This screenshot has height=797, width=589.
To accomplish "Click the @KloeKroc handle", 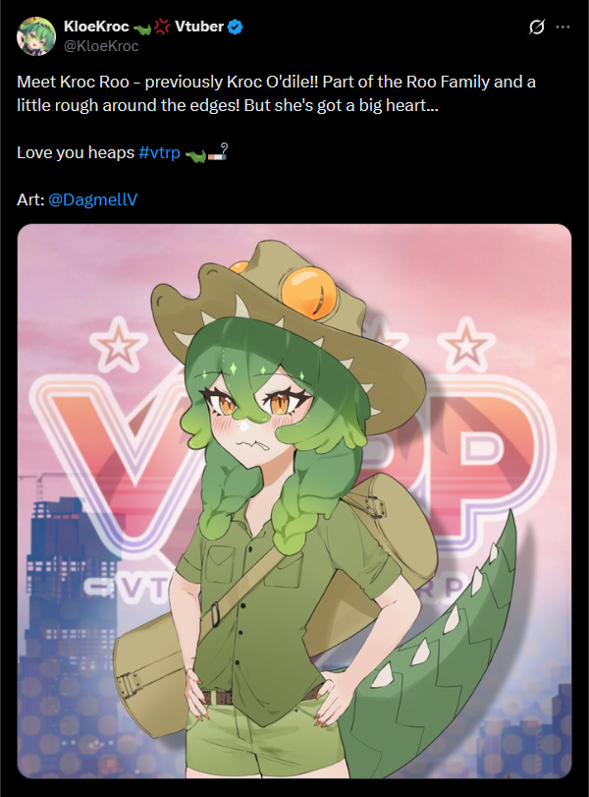I will [x=101, y=46].
